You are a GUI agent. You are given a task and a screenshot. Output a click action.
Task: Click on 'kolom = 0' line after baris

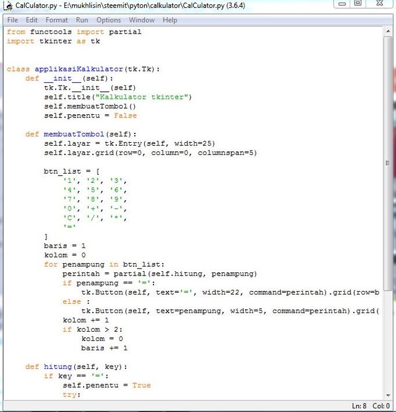pyautogui.click(x=65, y=255)
